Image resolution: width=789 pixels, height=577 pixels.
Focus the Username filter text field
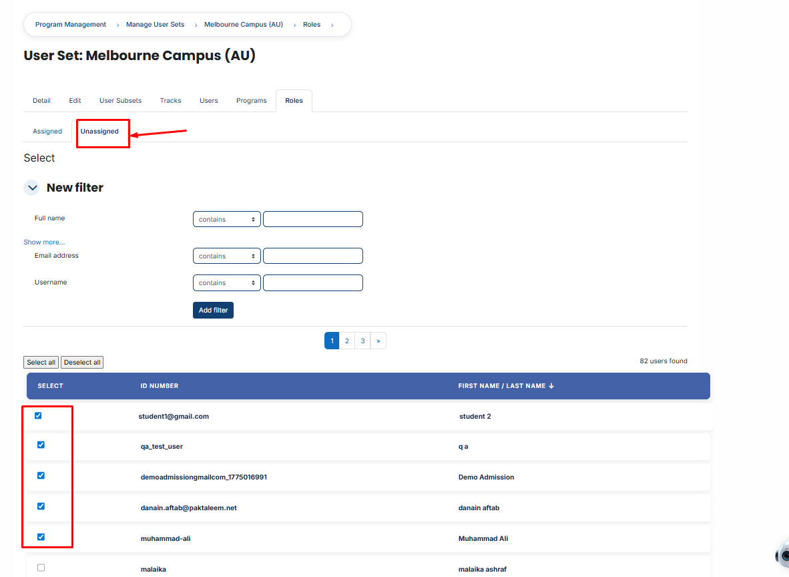(313, 283)
